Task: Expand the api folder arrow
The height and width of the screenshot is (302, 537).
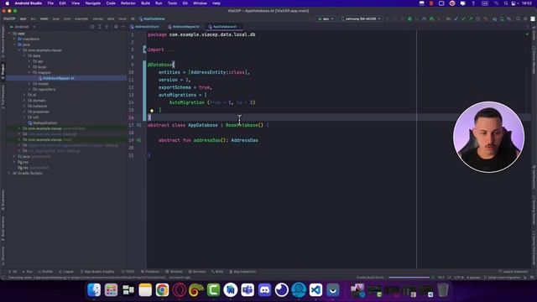Action: 29,61
